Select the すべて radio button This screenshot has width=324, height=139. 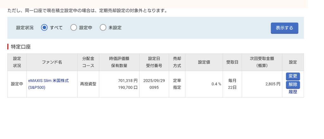click(45, 28)
